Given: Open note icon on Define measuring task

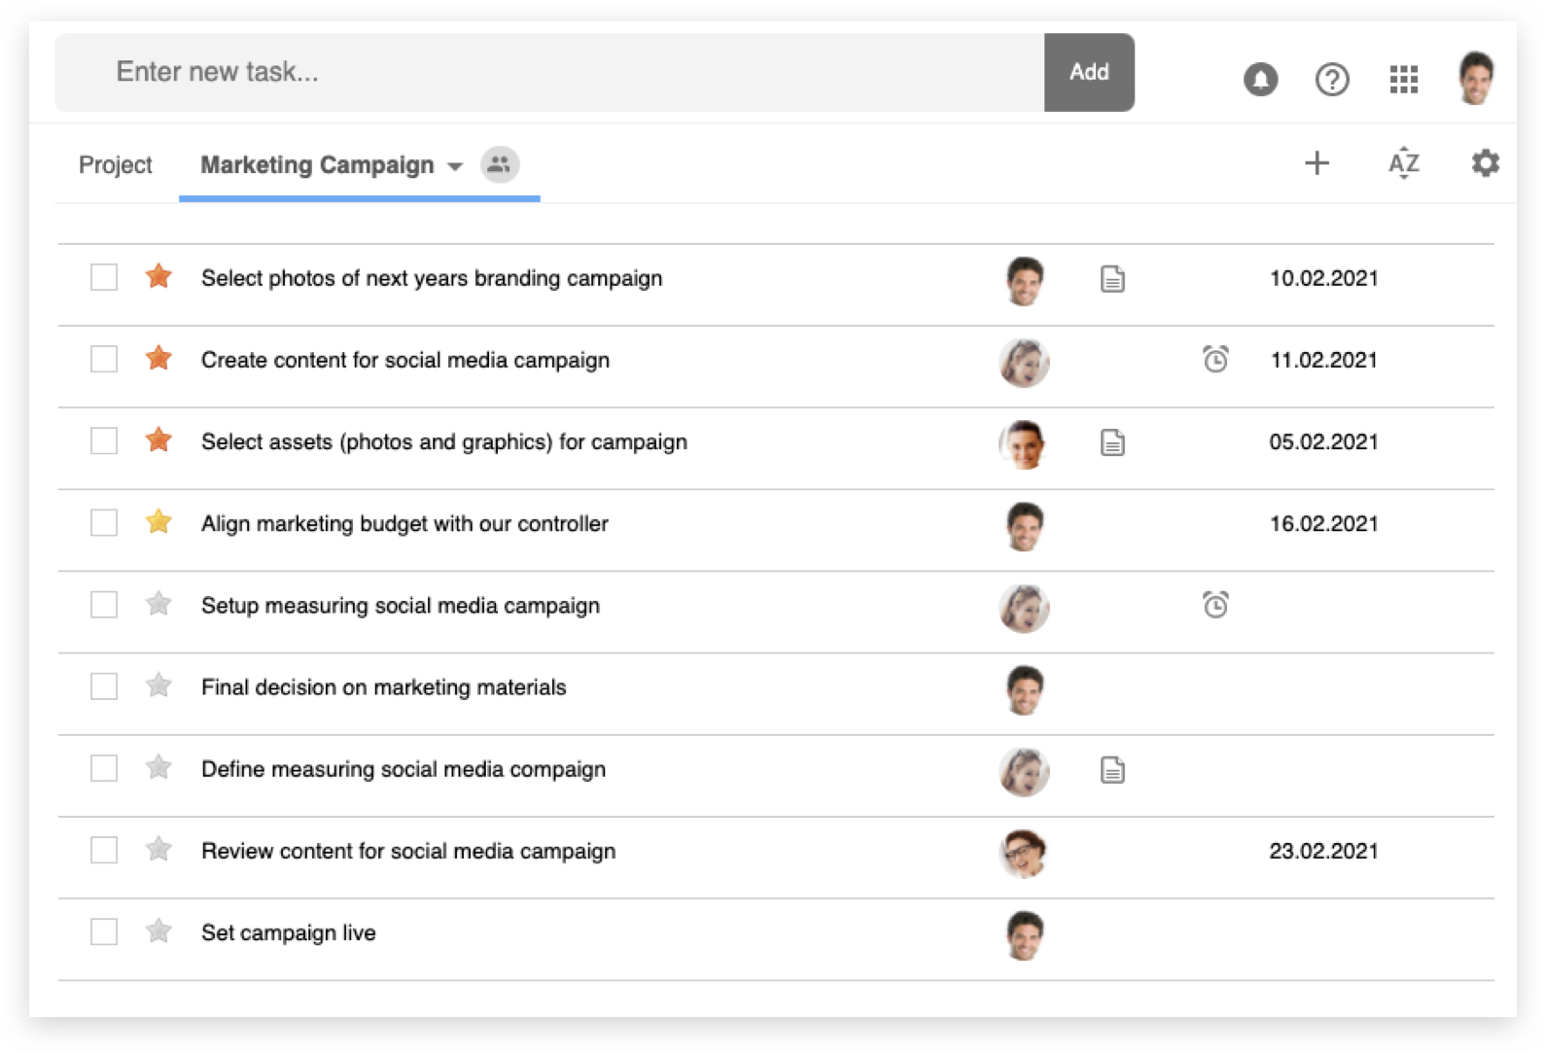Looking at the screenshot, I should 1112,770.
